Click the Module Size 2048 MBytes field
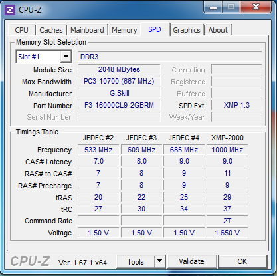277x276 pixels. tap(119, 69)
